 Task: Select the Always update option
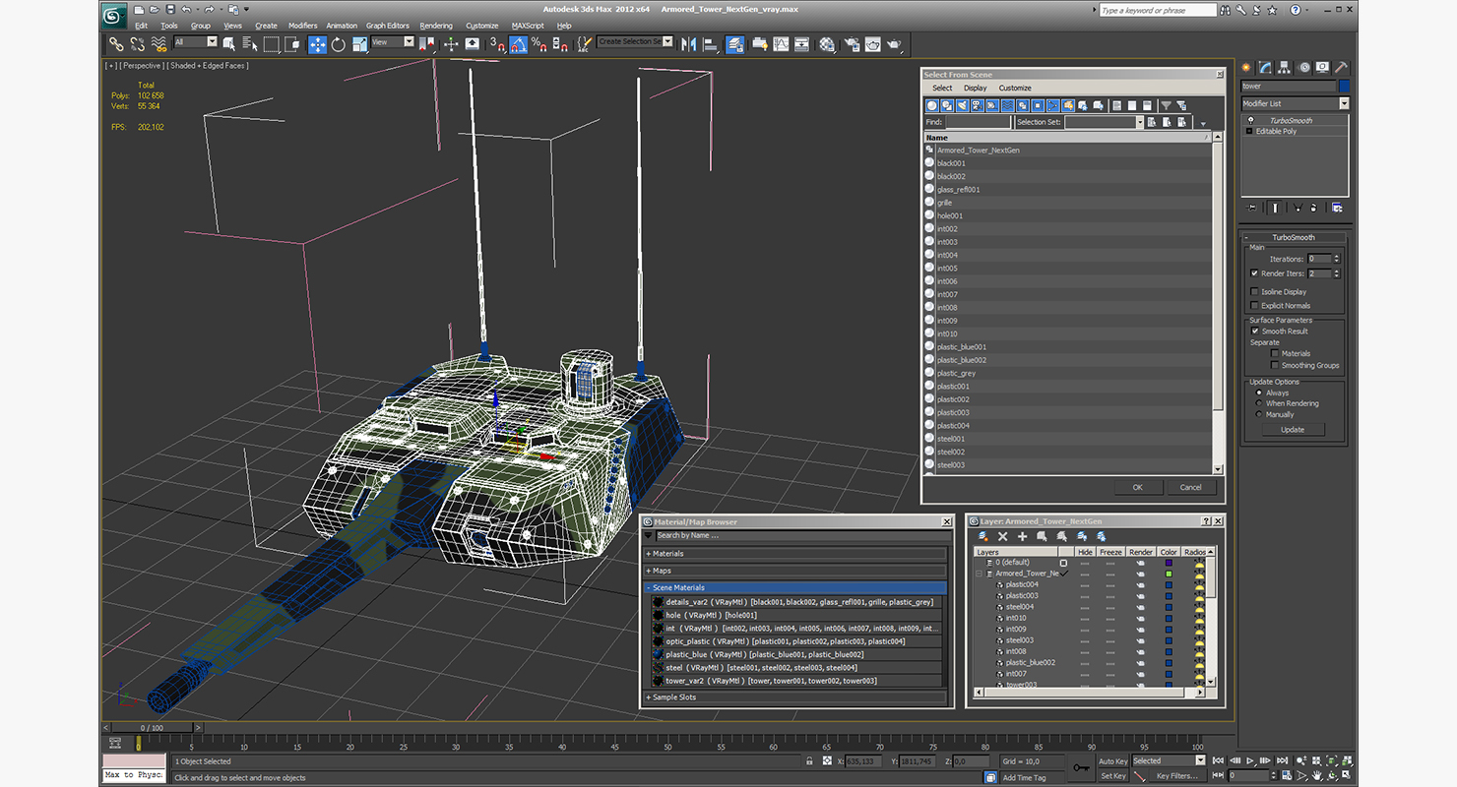coord(1259,393)
